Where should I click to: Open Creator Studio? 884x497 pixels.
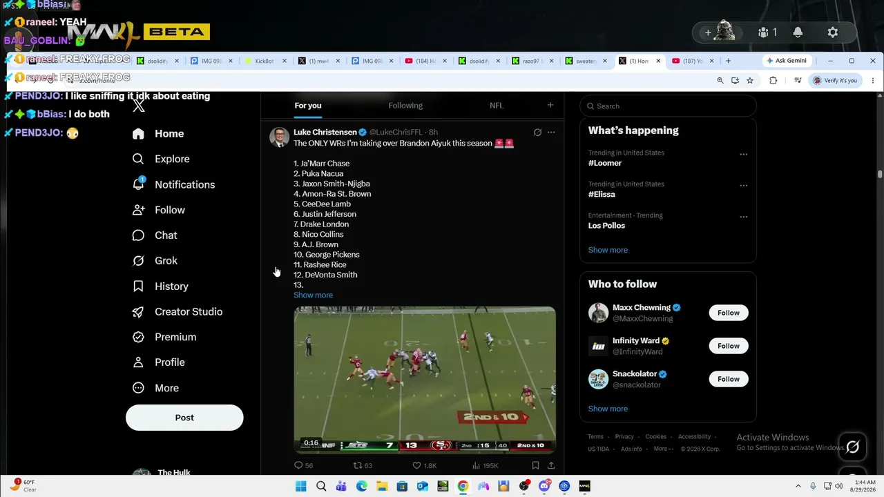[177, 312]
